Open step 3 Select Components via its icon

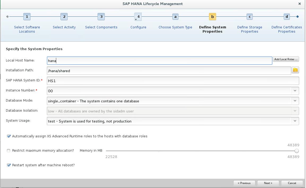pos(101,16)
